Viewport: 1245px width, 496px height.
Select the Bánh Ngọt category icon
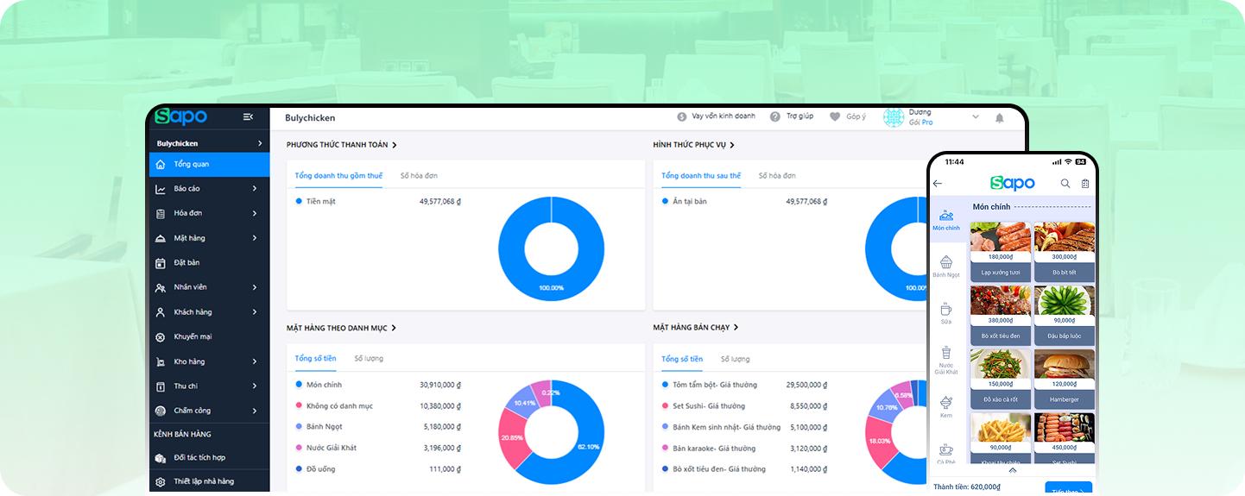click(946, 262)
